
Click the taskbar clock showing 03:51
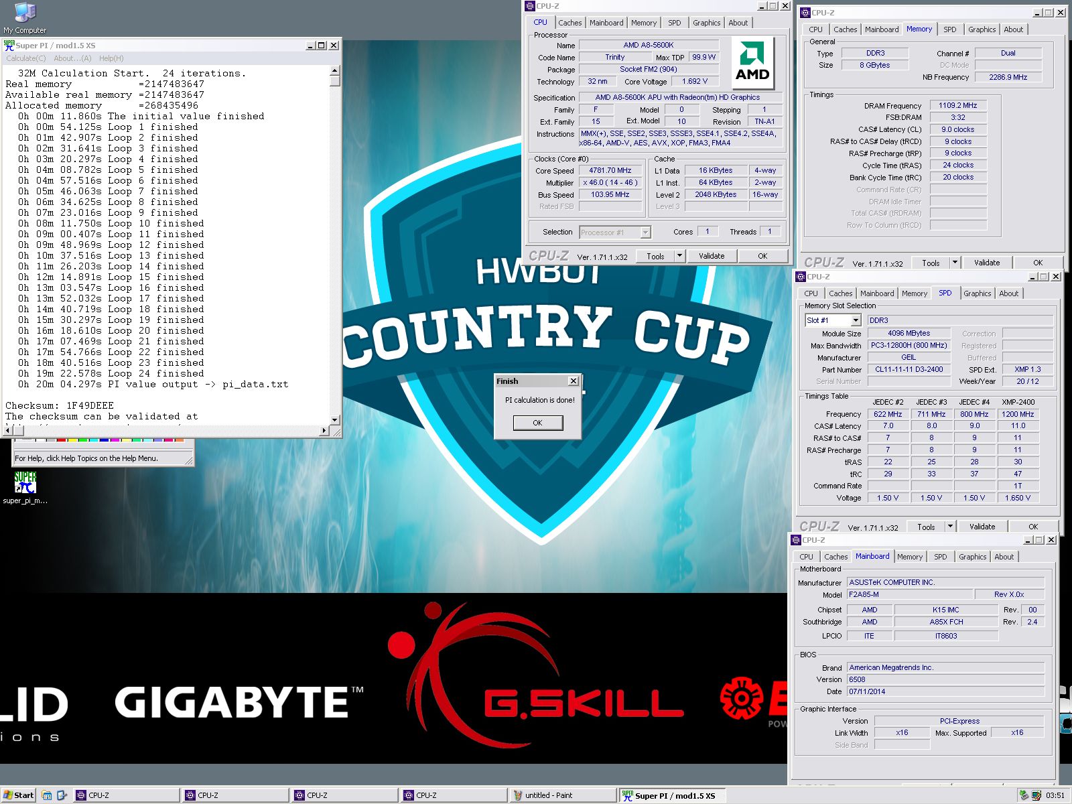click(1055, 795)
